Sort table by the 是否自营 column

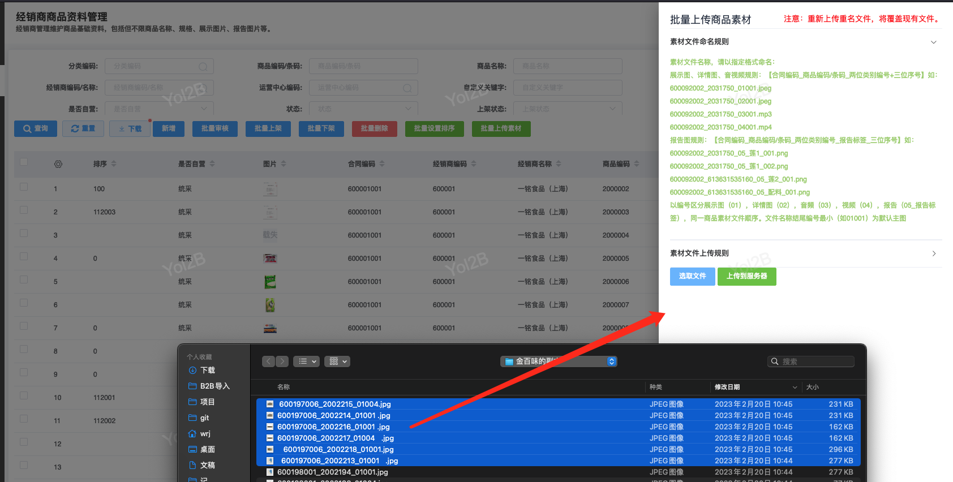coord(212,163)
